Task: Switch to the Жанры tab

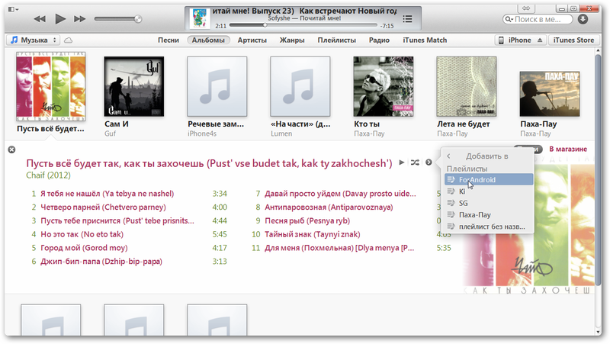Action: tap(292, 40)
